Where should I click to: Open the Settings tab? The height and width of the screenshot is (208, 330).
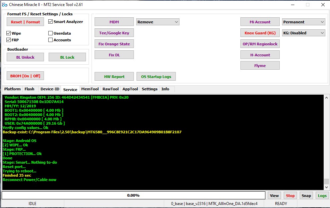150,89
